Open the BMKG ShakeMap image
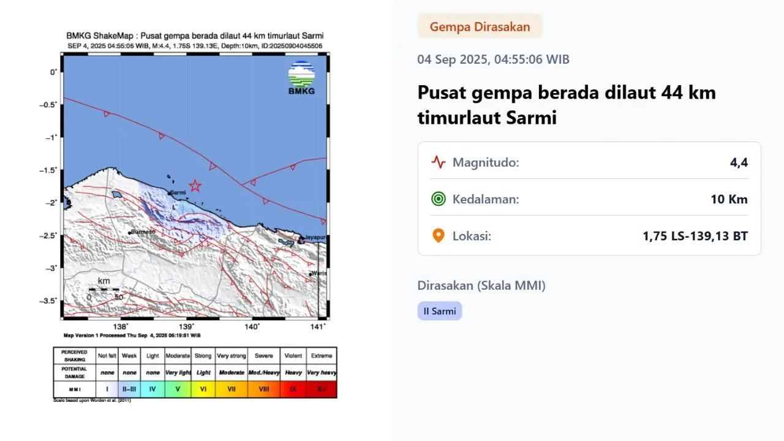784x441 pixels. click(x=195, y=216)
